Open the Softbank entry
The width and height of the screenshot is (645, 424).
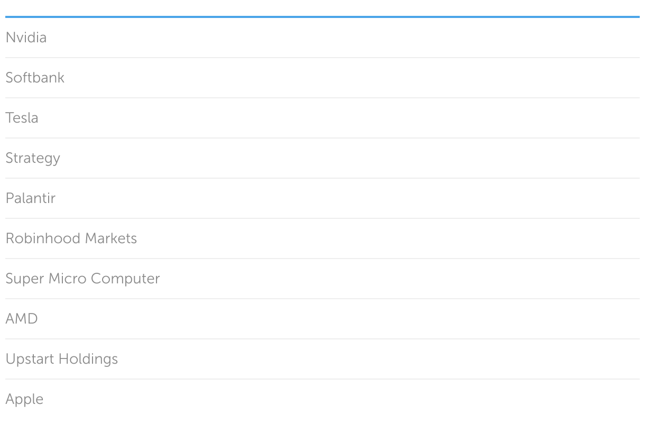35,78
